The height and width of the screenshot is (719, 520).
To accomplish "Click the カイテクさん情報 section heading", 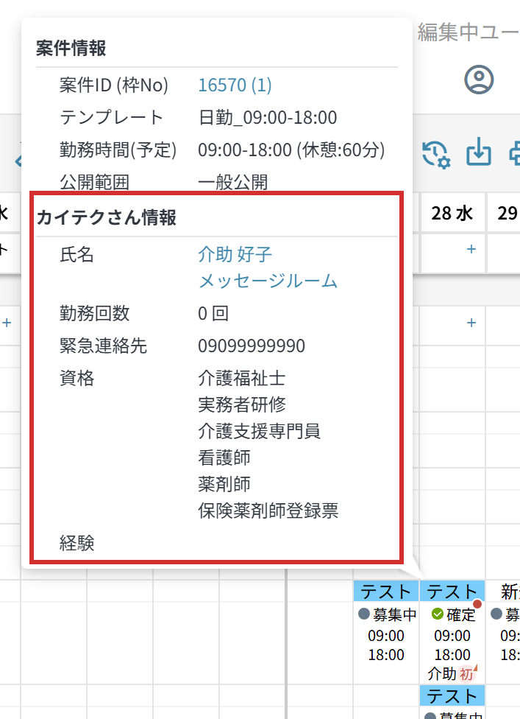I will click(106, 217).
